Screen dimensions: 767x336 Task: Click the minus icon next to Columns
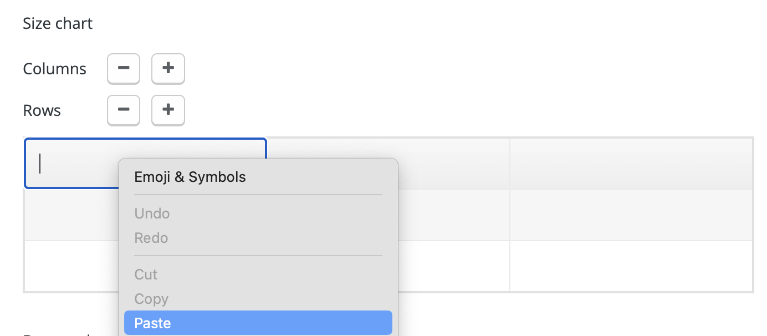point(124,68)
